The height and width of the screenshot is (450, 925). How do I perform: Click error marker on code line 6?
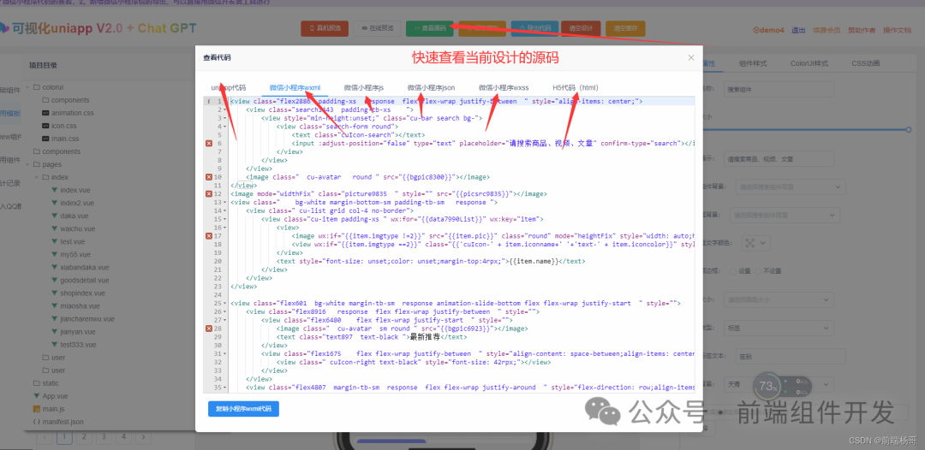click(209, 143)
